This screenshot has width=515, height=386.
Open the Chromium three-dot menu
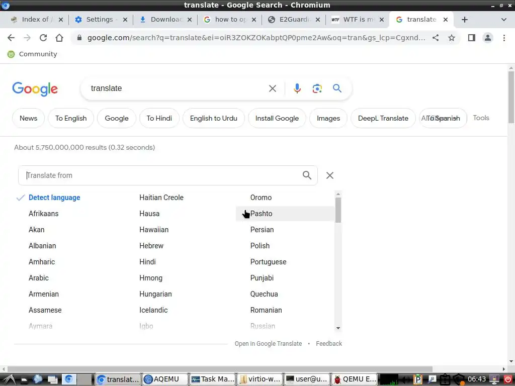tap(504, 38)
